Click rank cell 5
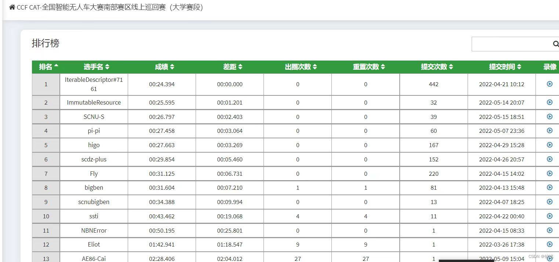The width and height of the screenshot is (559, 262). 46,145
